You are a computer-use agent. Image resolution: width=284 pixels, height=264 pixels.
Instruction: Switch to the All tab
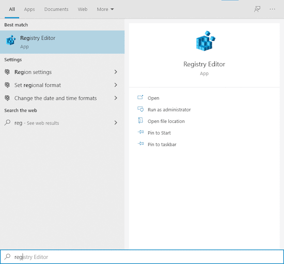[x=12, y=9]
